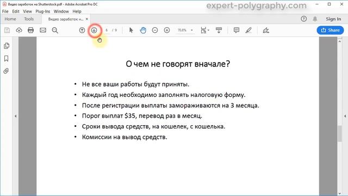Image resolution: width=348 pixels, height=196 pixels.
Task: Click line 'Сроки вывода средств, на кошелек, с кошелька.'
Action: click(153, 126)
